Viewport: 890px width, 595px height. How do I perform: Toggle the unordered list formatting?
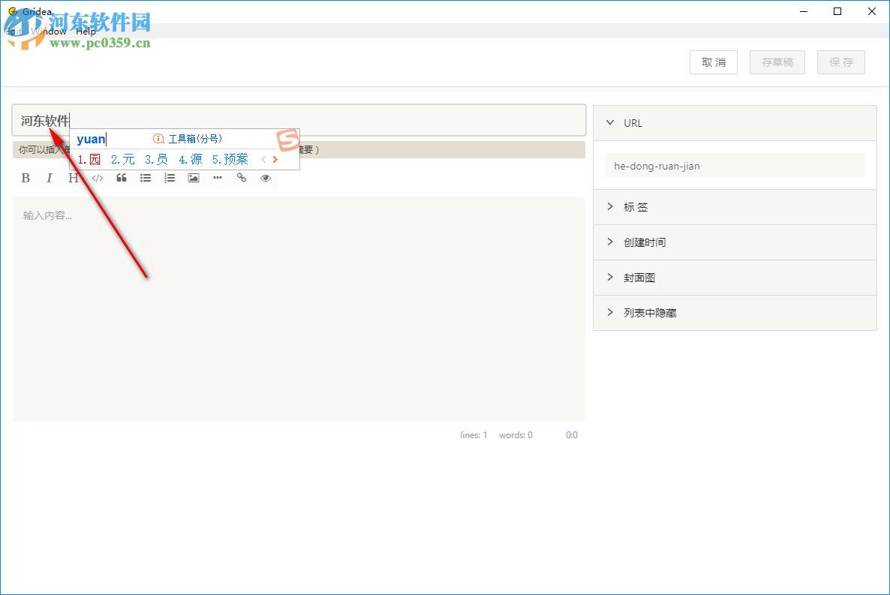point(145,178)
